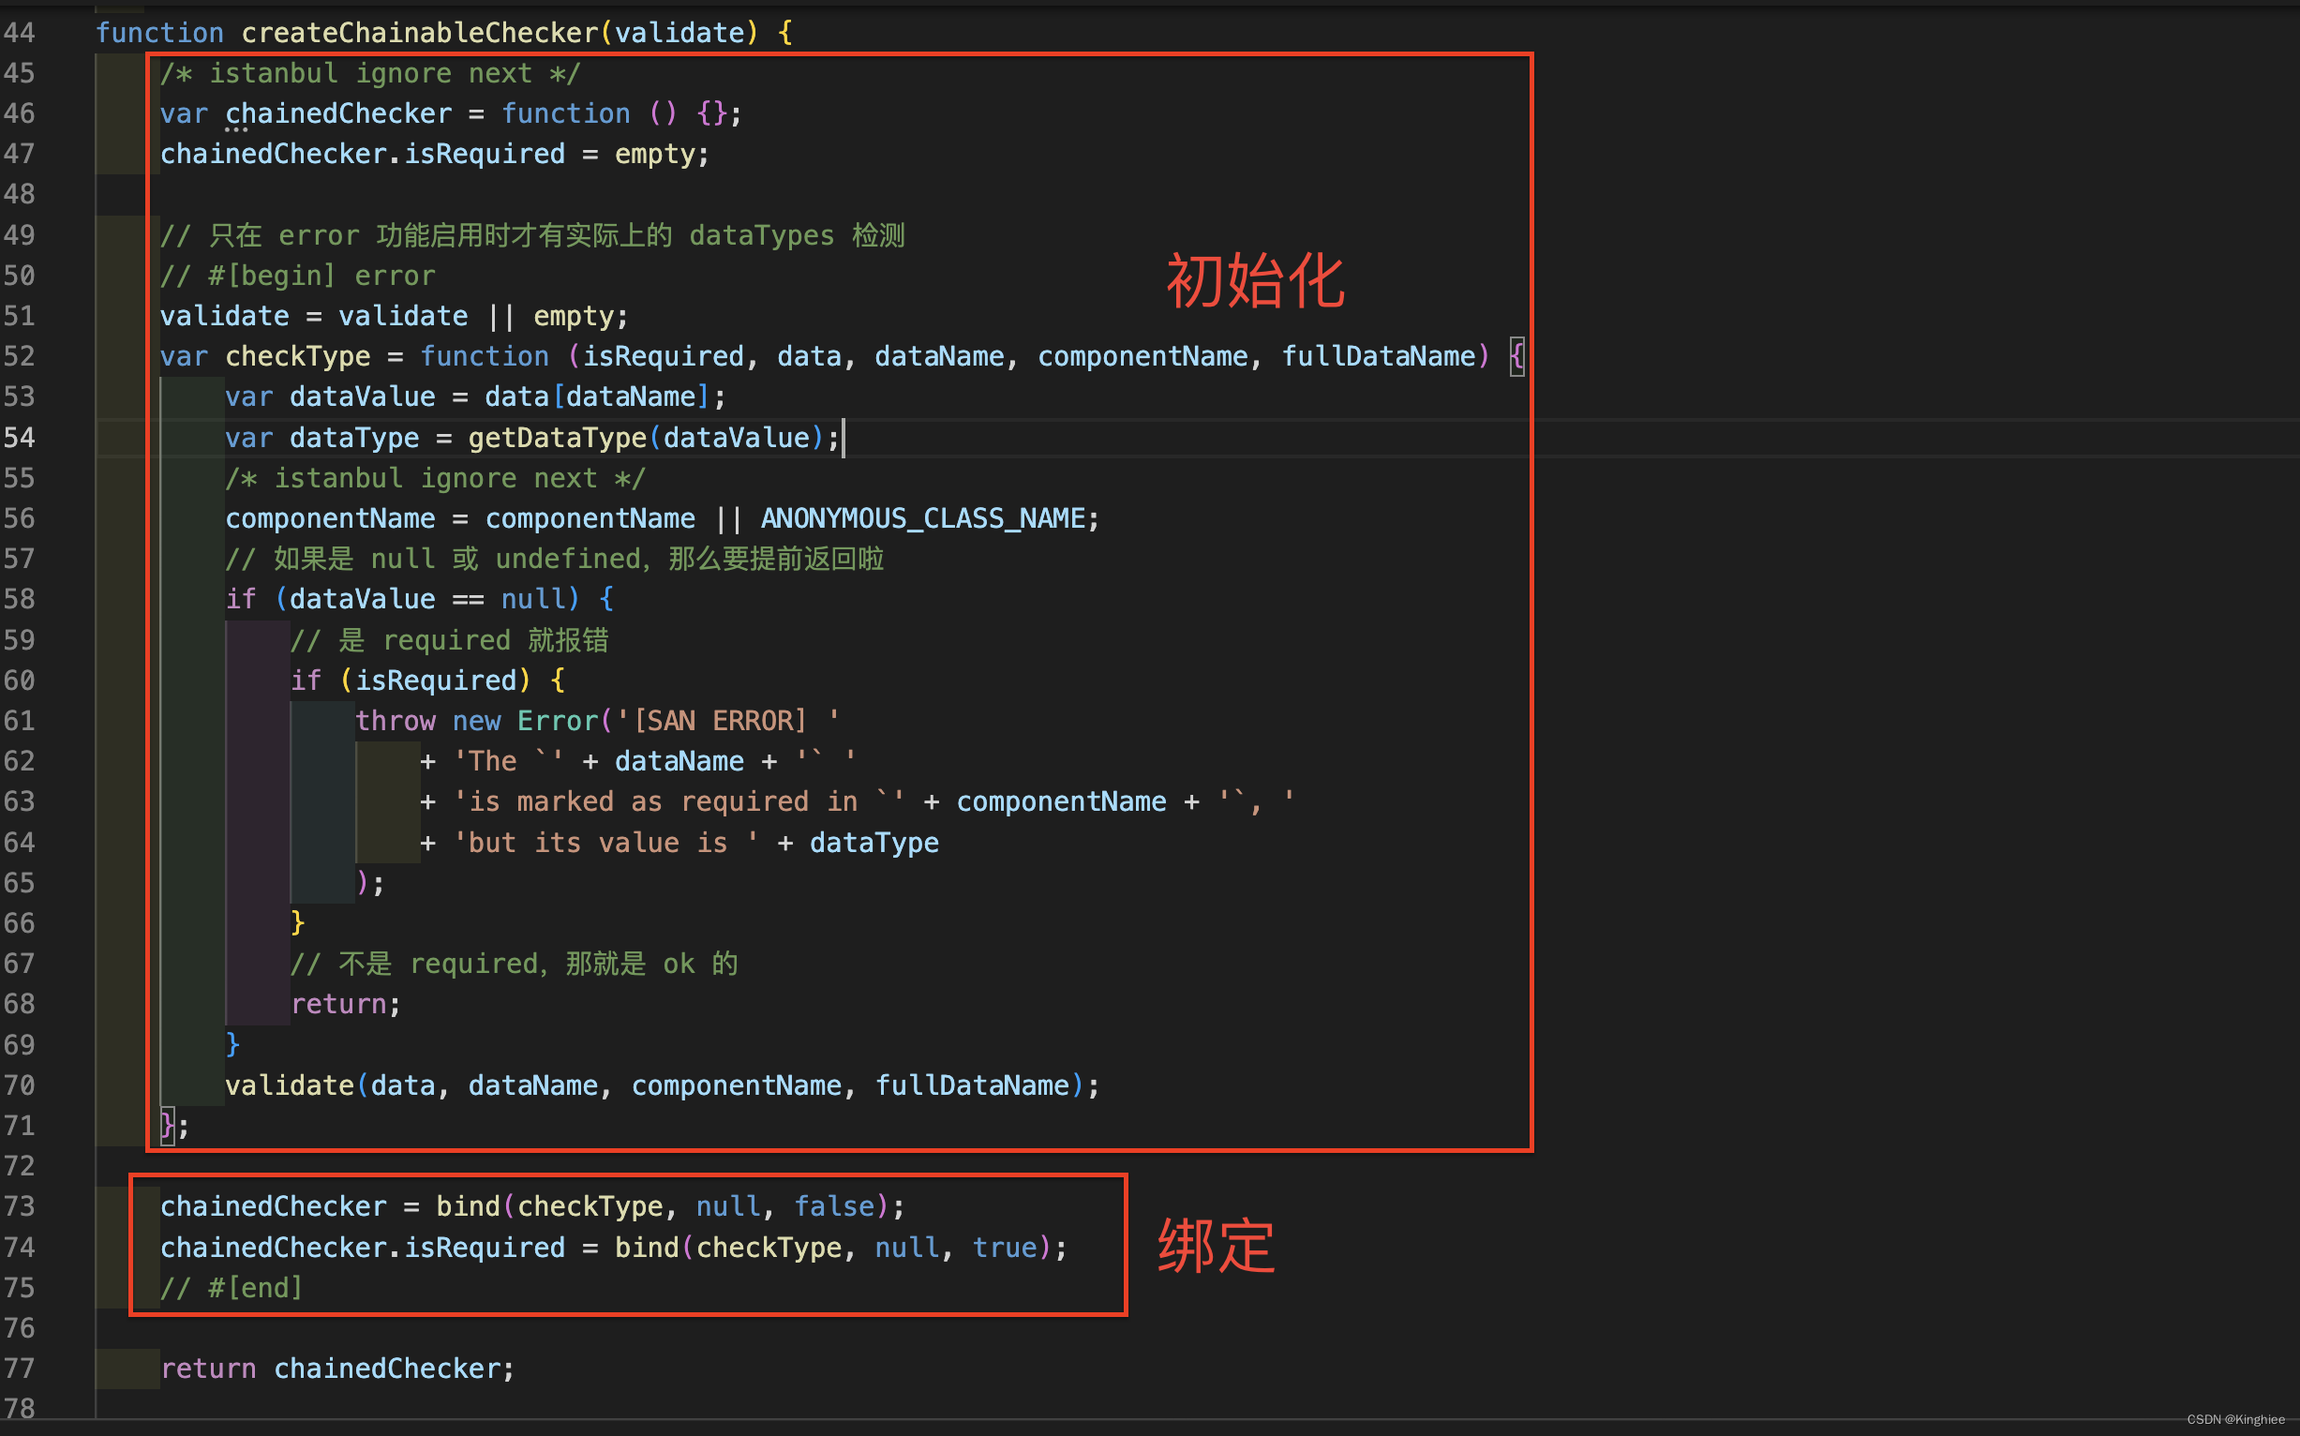Image resolution: width=2300 pixels, height=1436 pixels.
Task: Click the fullDataName parameter on line 52
Action: click(x=1379, y=357)
